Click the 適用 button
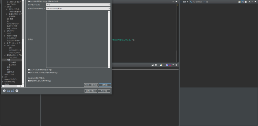This screenshot has width=258, height=126. tap(105, 85)
